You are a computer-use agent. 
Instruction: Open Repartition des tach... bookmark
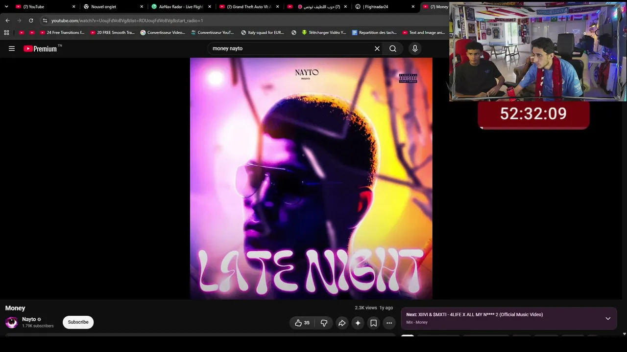[374, 33]
